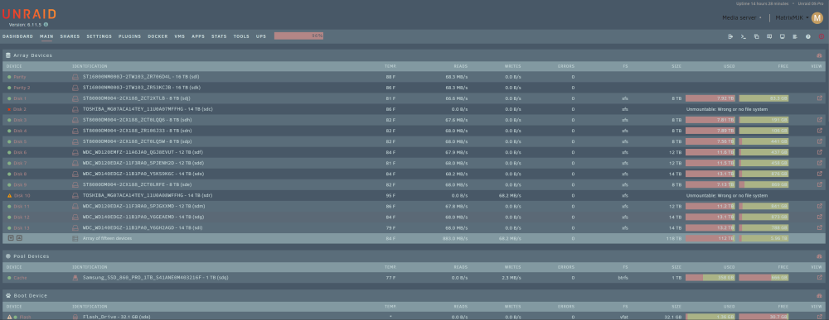
Task: Open the web terminal icon
Action: (744, 36)
